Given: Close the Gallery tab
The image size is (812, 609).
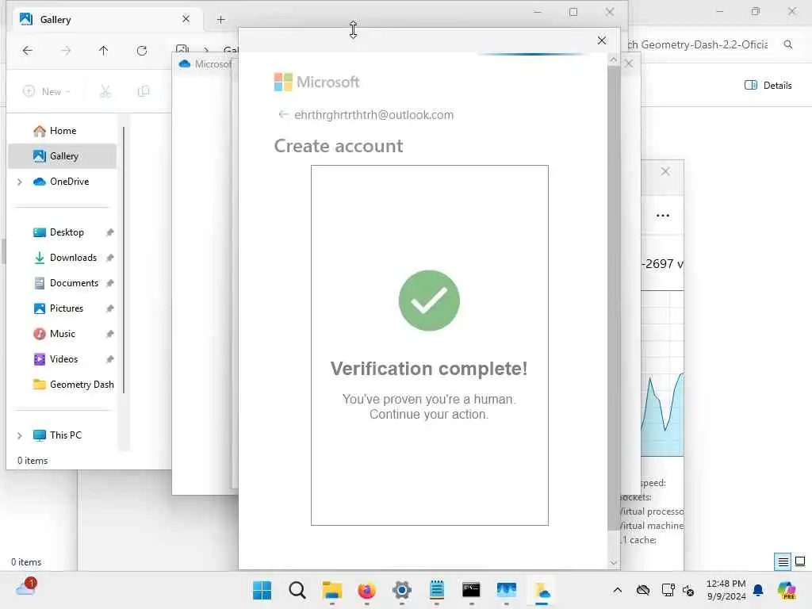Looking at the screenshot, I should pyautogui.click(x=186, y=19).
